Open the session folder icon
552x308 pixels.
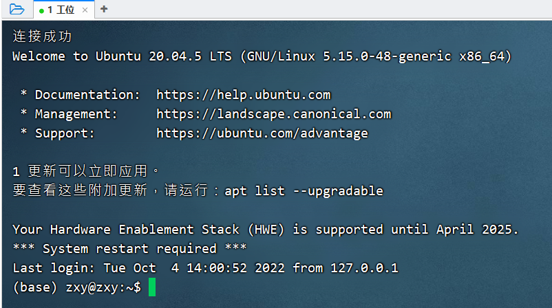(17, 9)
